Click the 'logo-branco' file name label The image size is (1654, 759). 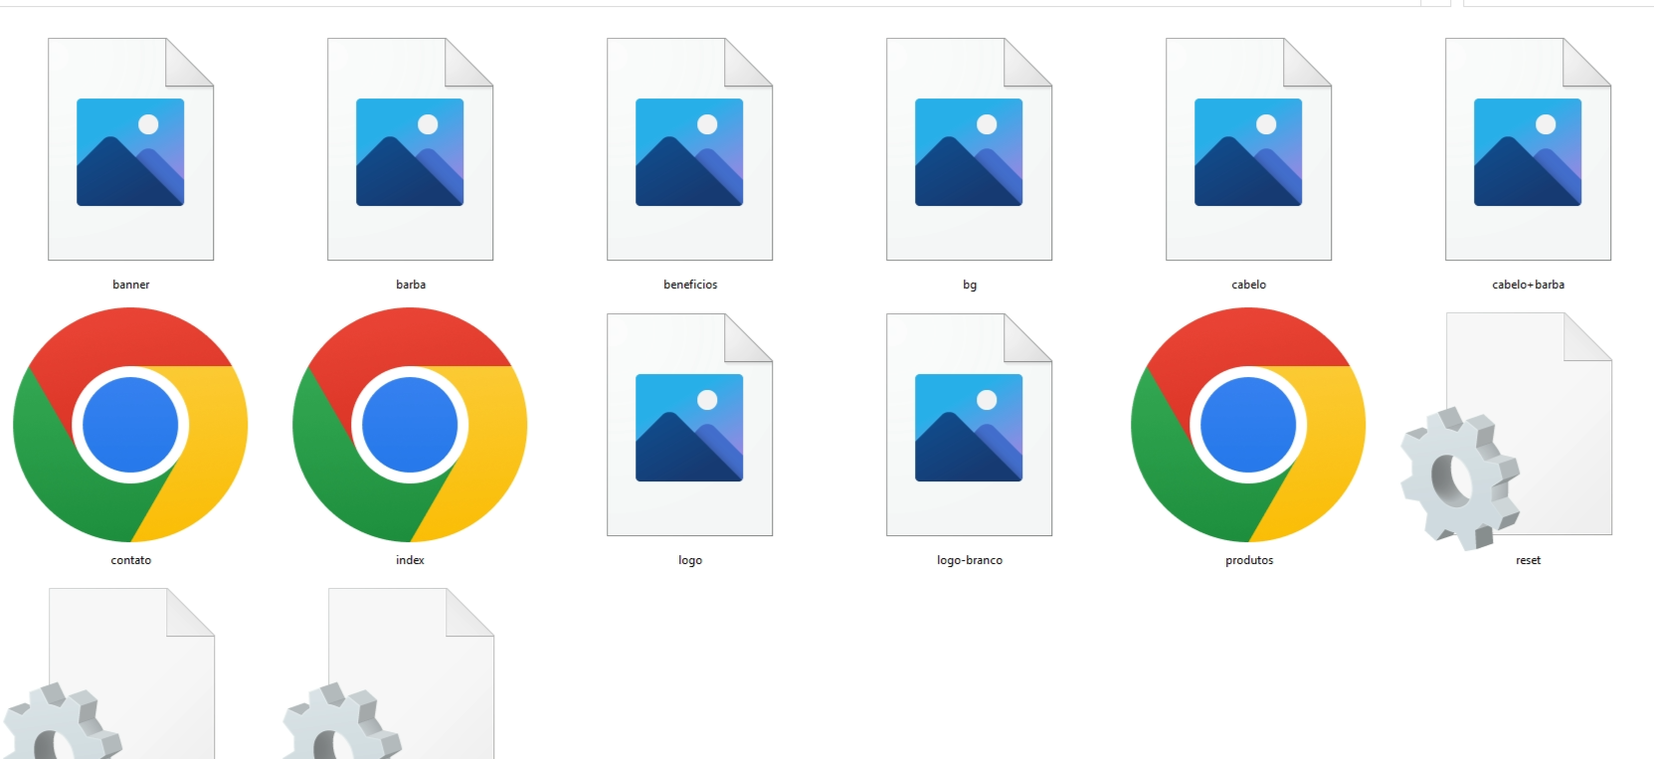(970, 561)
